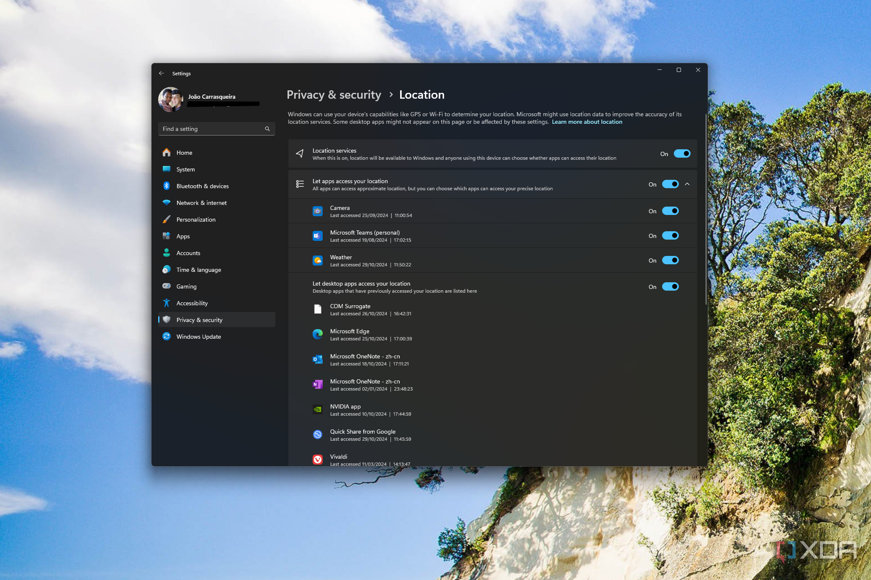This screenshot has width=871, height=580.
Task: Click the back arrow in Settings
Action: (162, 73)
